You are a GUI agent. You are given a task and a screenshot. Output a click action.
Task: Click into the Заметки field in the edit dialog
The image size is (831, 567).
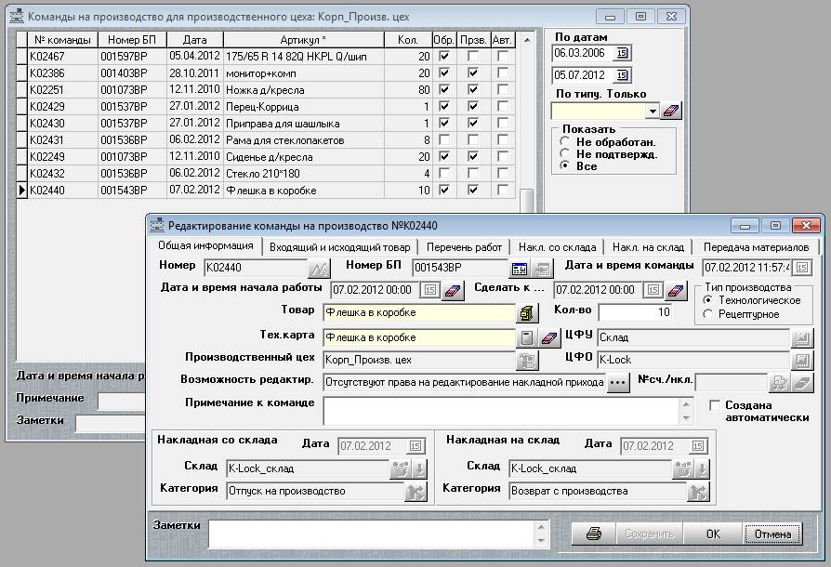click(x=371, y=534)
